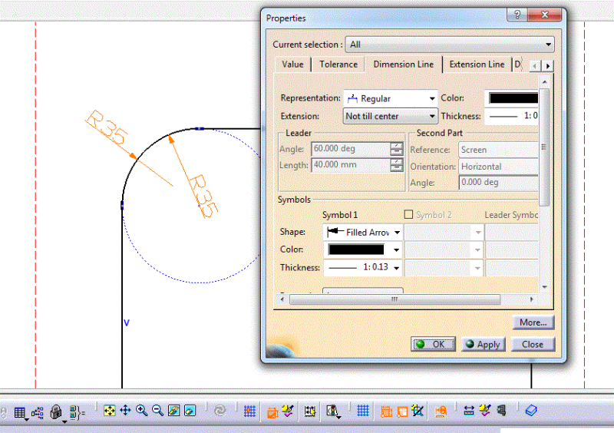Click the frame with cursor arrow icon
Viewport: 614px width, 433px height.
click(310, 411)
